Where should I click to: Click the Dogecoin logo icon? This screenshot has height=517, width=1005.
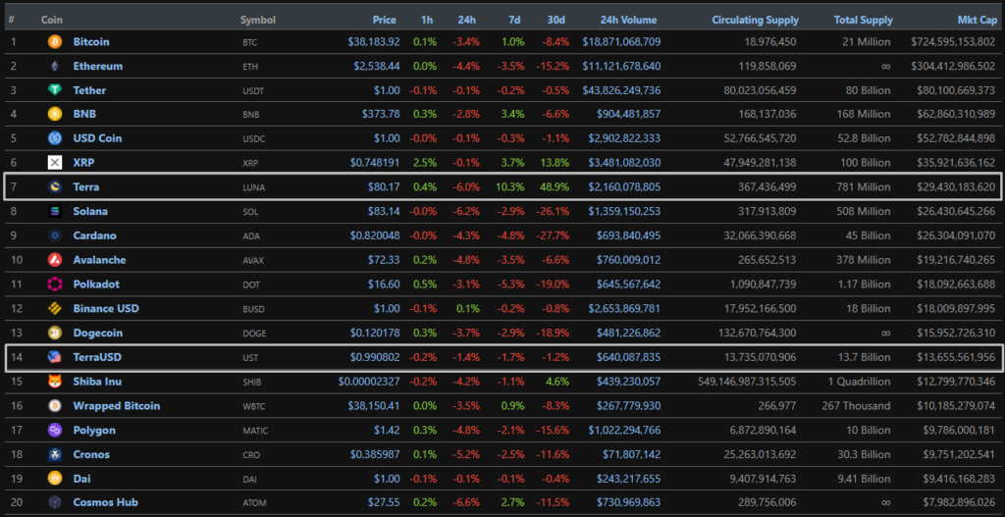[x=55, y=333]
